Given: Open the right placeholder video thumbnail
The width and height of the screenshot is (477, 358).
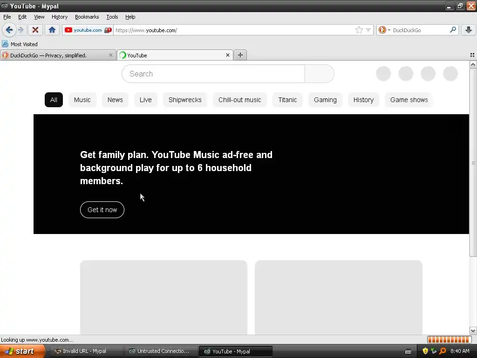Looking at the screenshot, I should pos(339,297).
